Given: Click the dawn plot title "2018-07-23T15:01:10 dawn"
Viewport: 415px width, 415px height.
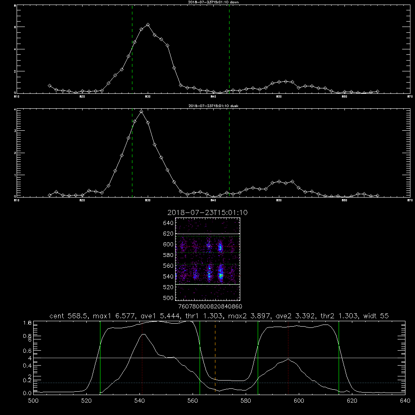Looking at the screenshot, I should [213, 2].
